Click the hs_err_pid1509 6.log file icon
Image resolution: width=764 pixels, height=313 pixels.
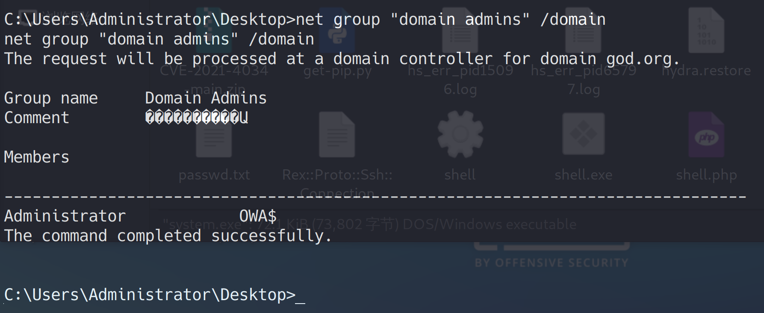[460, 30]
